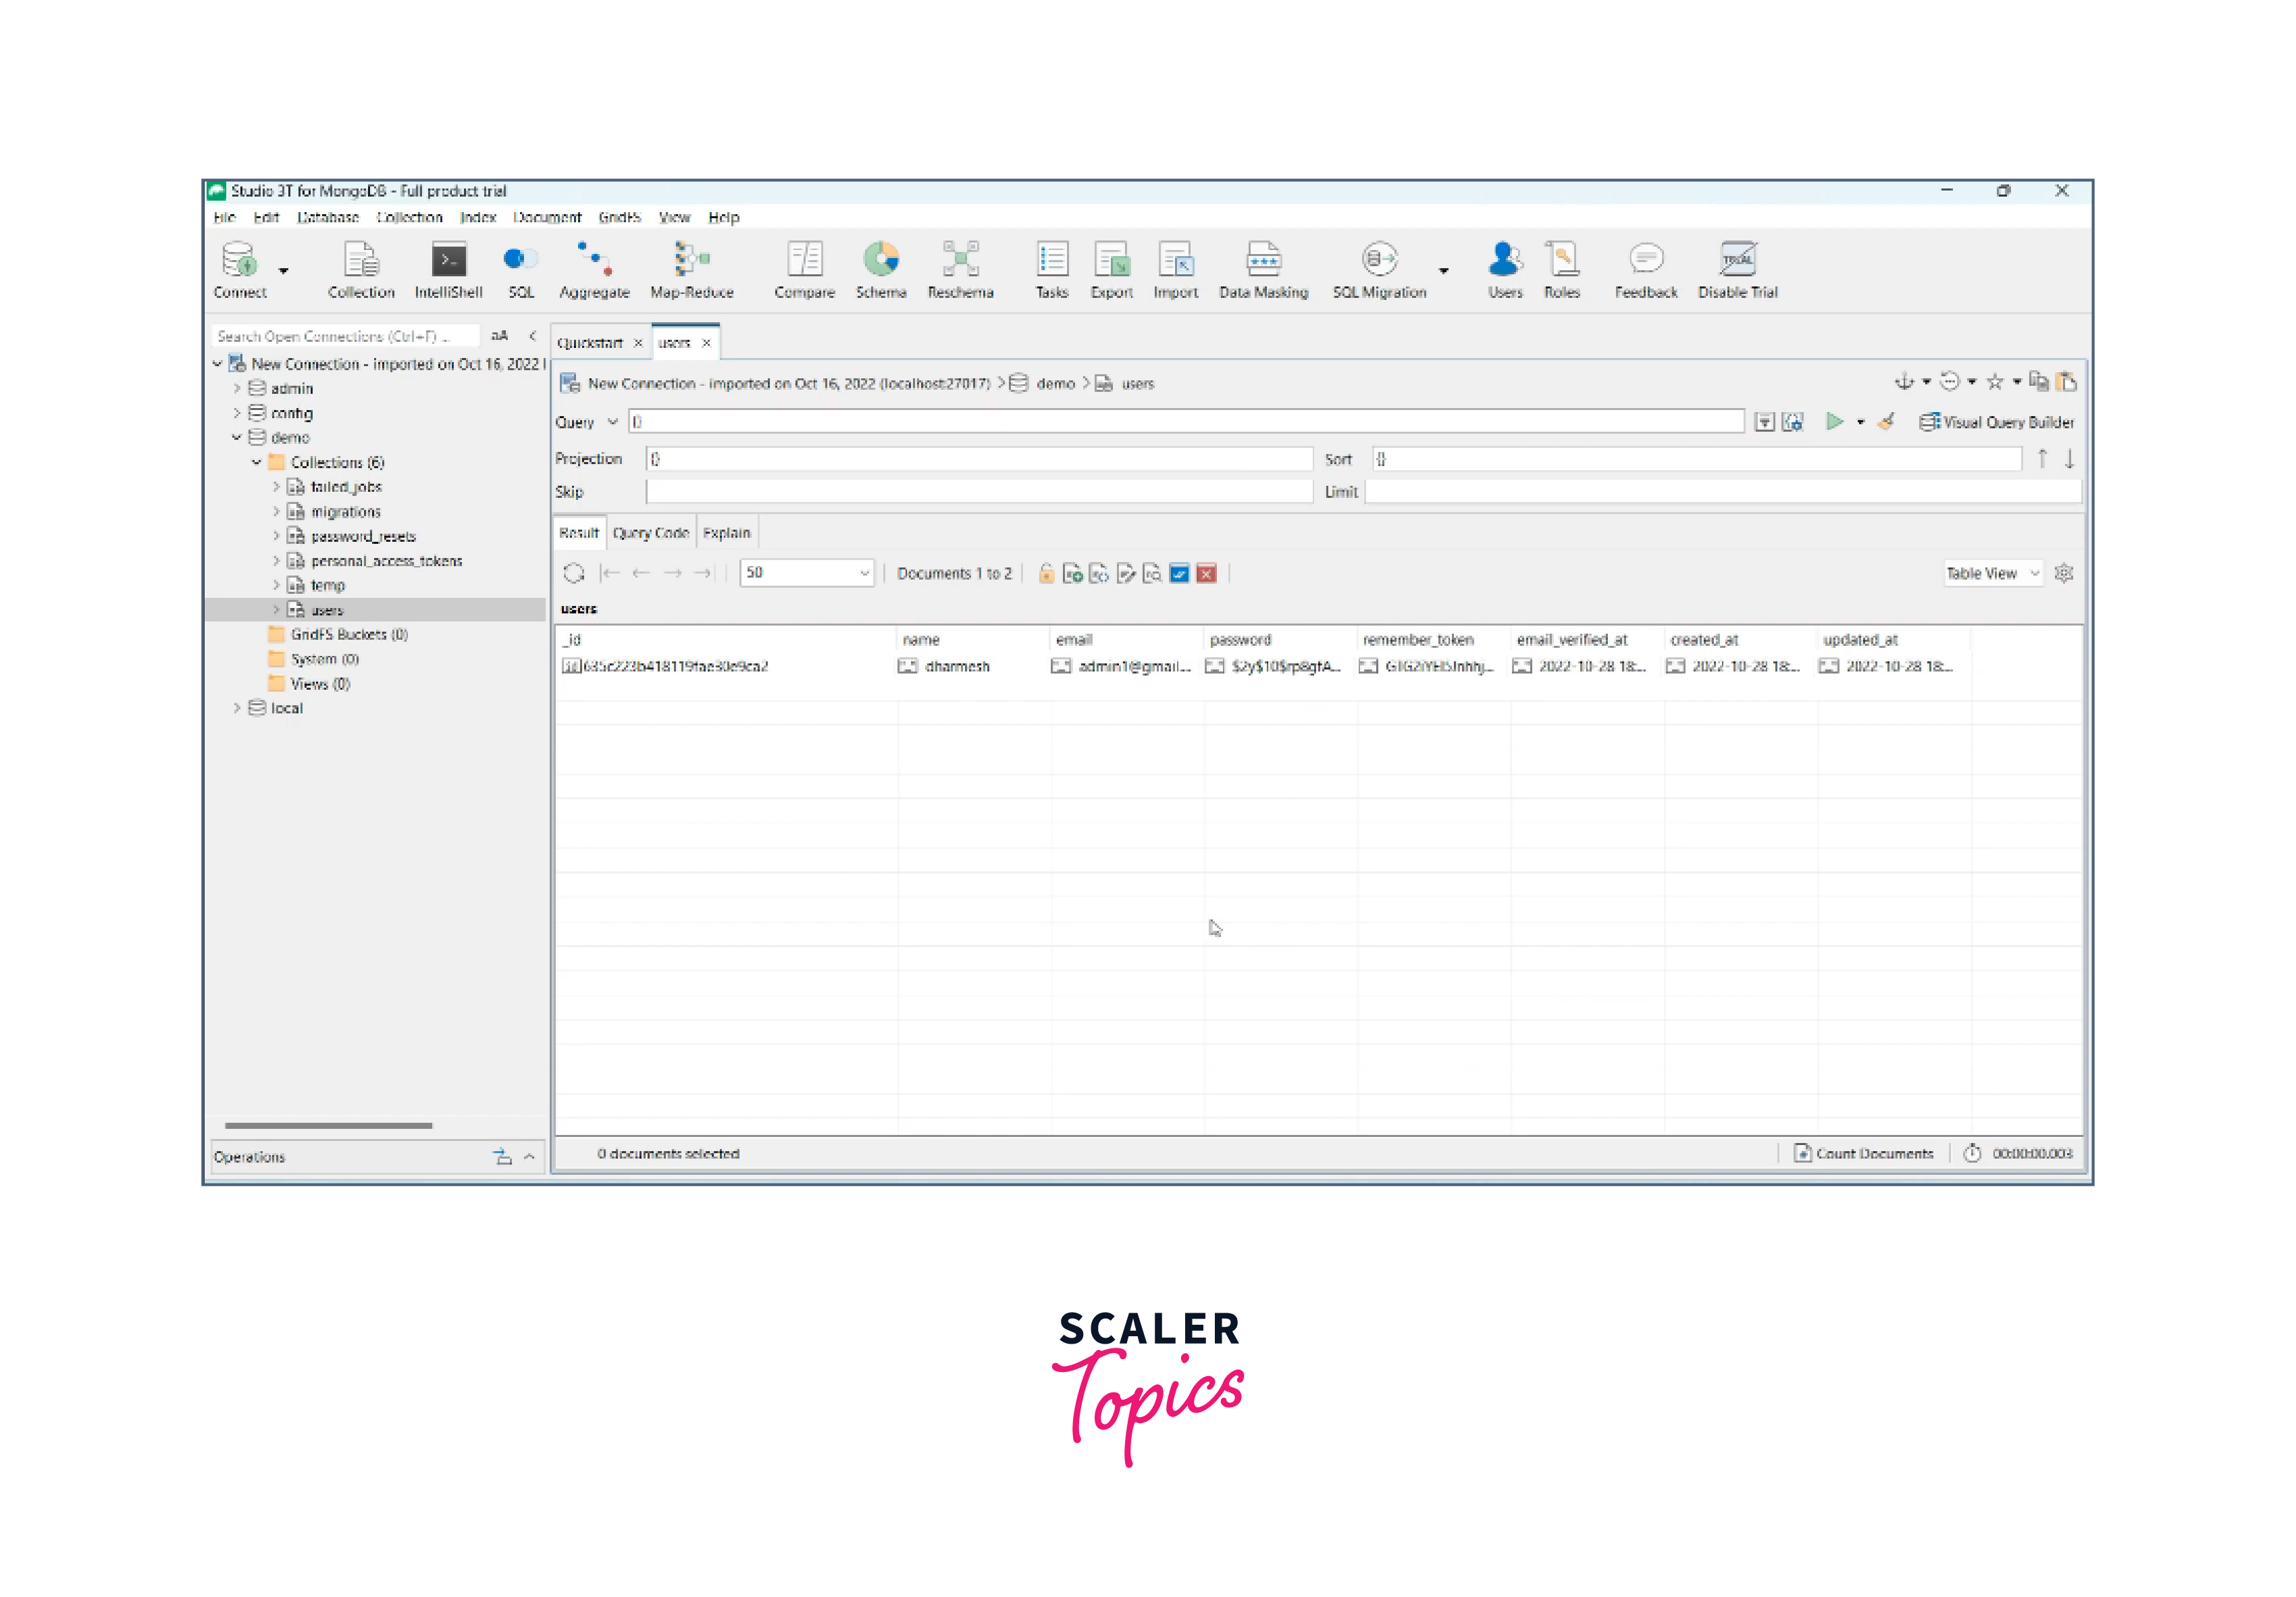Run the query with the green play button
Image resolution: width=2296 pixels, height=1597 pixels.
tap(1834, 422)
